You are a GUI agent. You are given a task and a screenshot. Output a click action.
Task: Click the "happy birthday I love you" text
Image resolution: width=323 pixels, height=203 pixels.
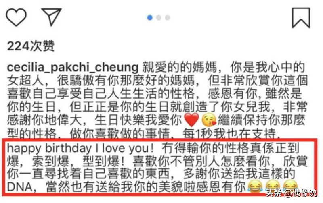80,149
